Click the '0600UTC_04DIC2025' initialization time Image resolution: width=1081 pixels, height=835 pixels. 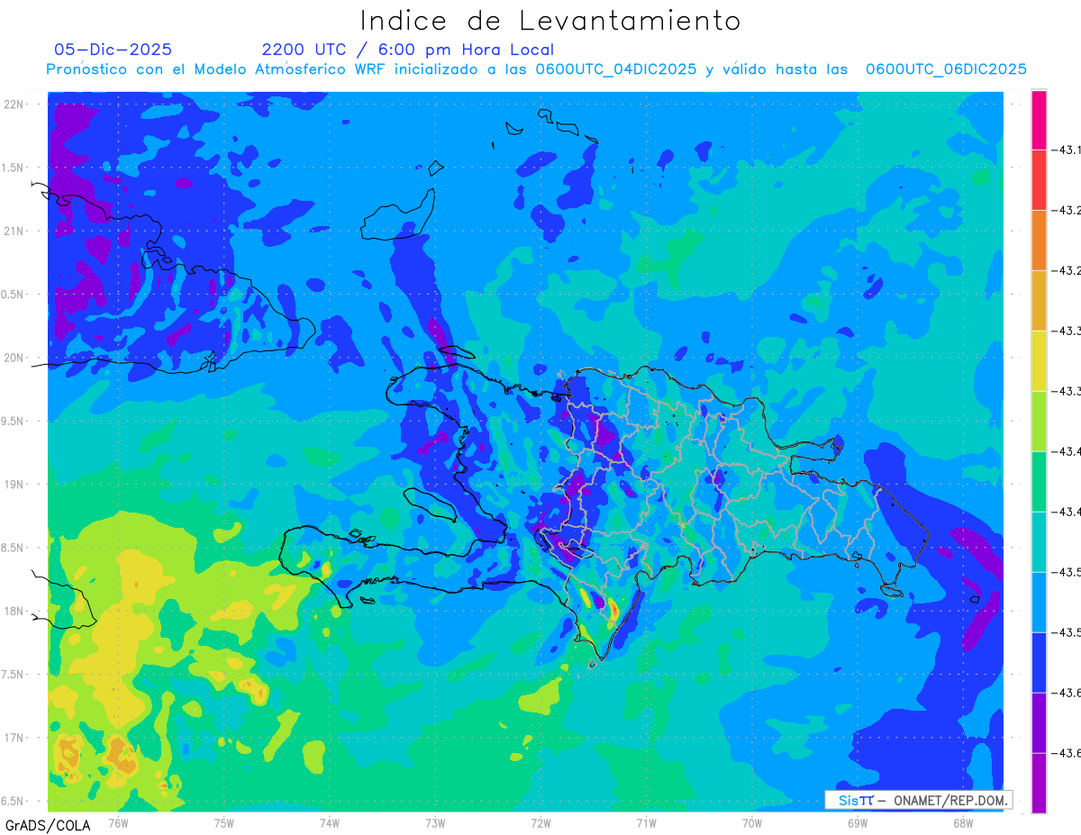(616, 69)
